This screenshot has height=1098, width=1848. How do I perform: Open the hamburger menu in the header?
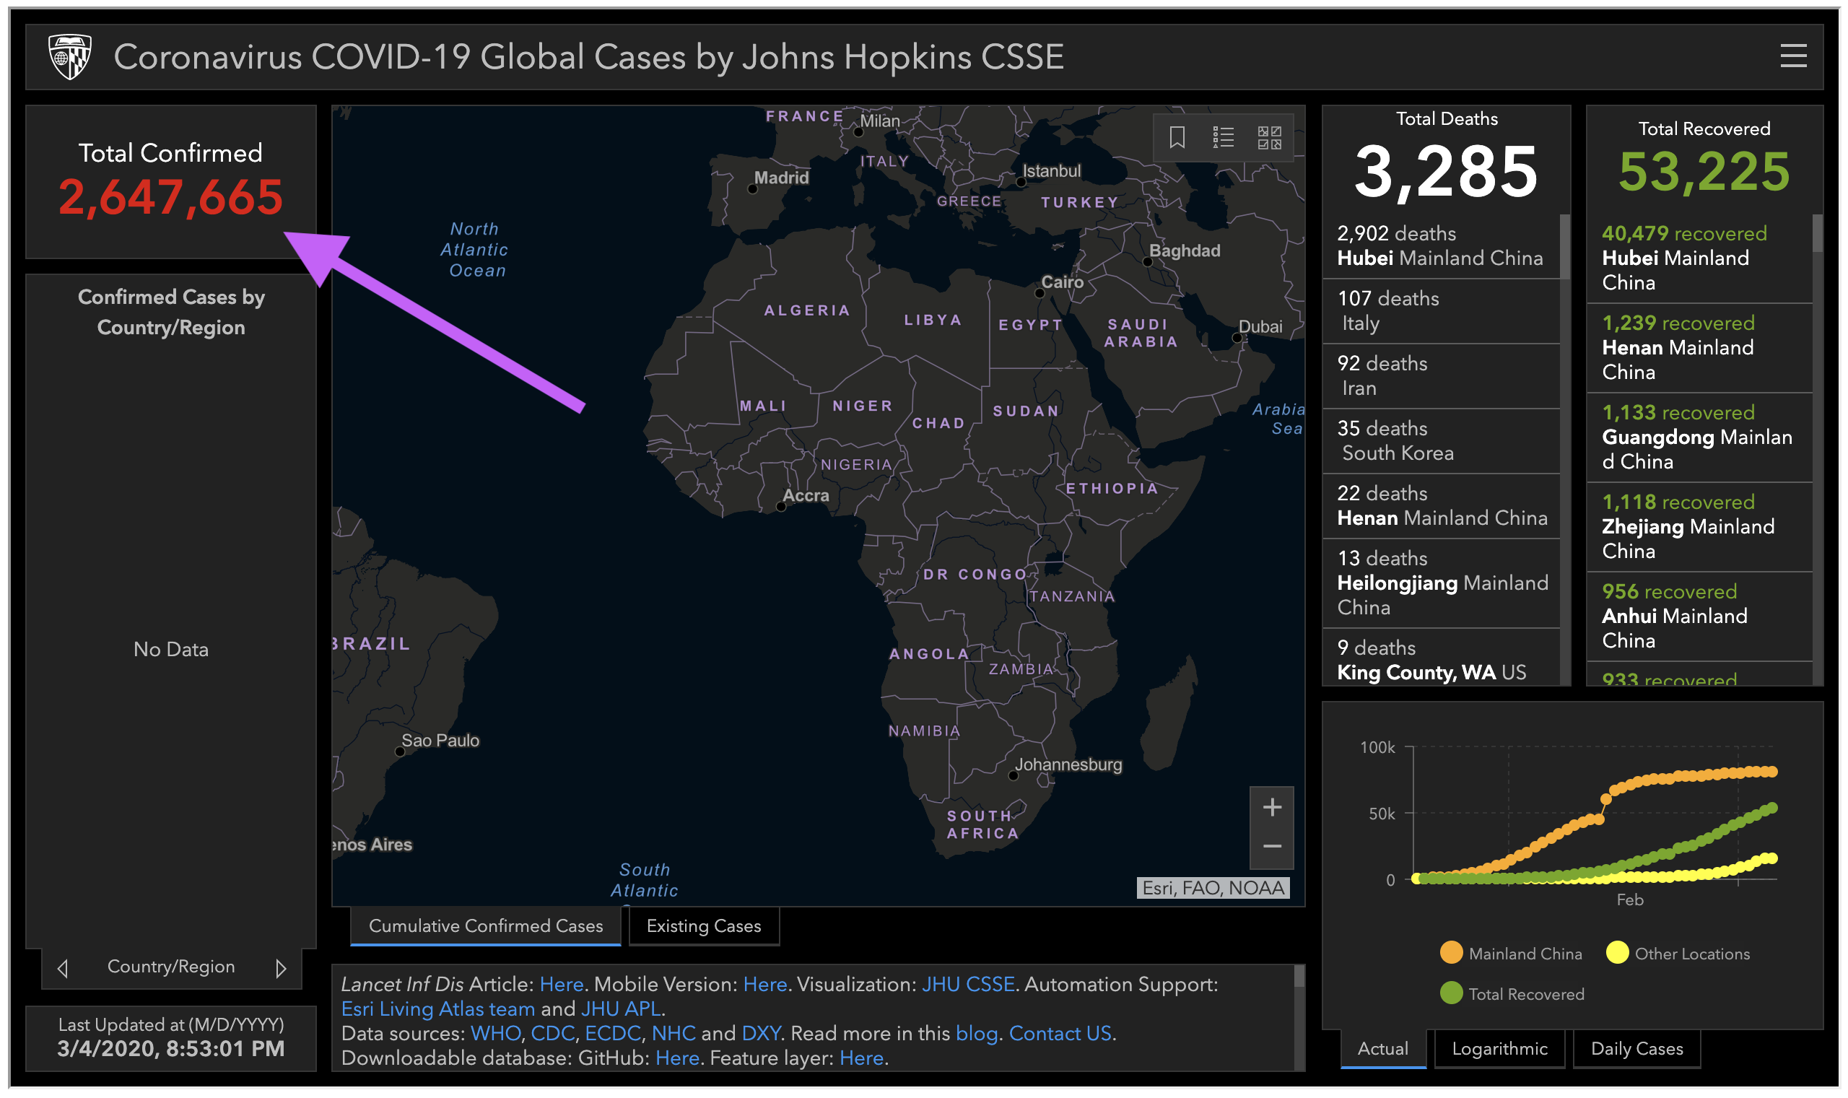tap(1792, 56)
